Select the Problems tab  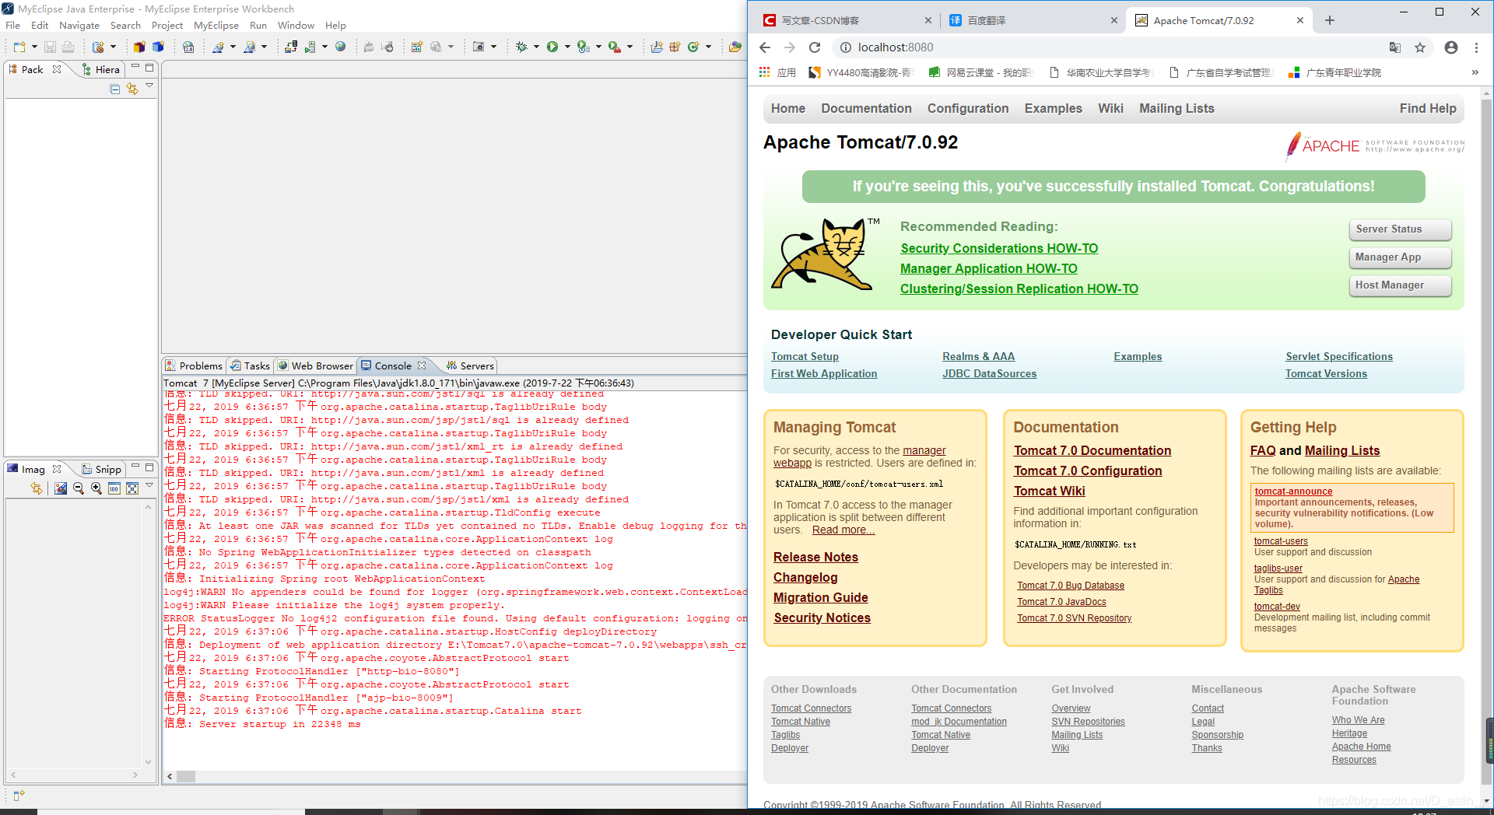pos(194,366)
